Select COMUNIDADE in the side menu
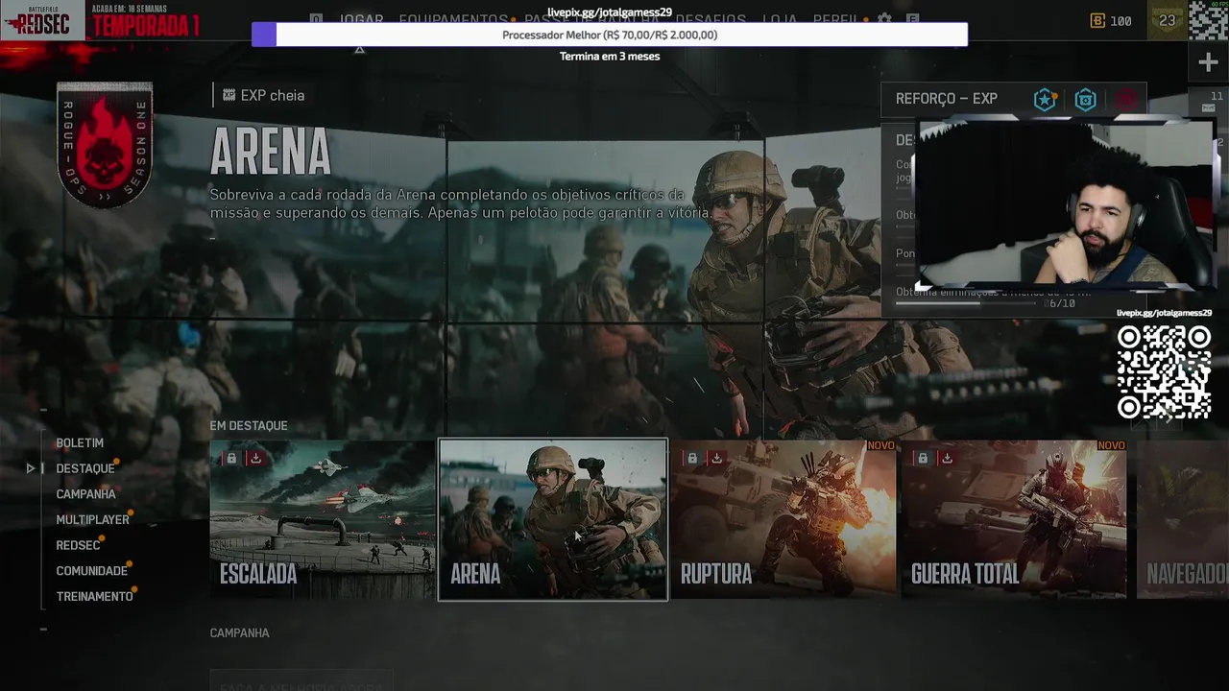1229x691 pixels. [x=91, y=571]
